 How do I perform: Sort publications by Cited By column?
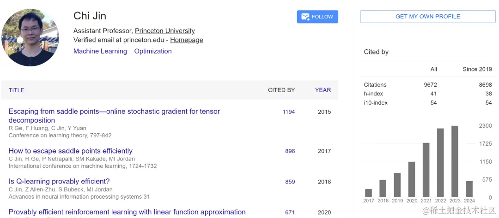(x=281, y=90)
